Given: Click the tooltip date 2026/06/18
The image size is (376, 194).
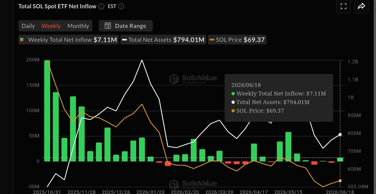Looking at the screenshot, I should (x=246, y=85).
